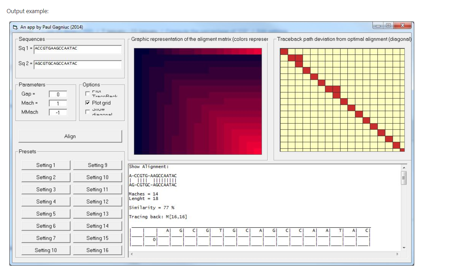Click the horizontal scrollbar left arrow

(132, 254)
